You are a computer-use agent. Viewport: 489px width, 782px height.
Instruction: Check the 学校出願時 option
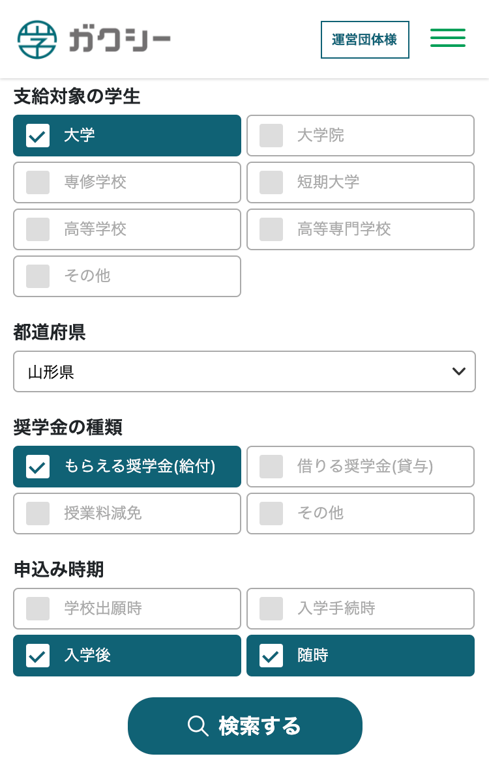click(x=38, y=609)
